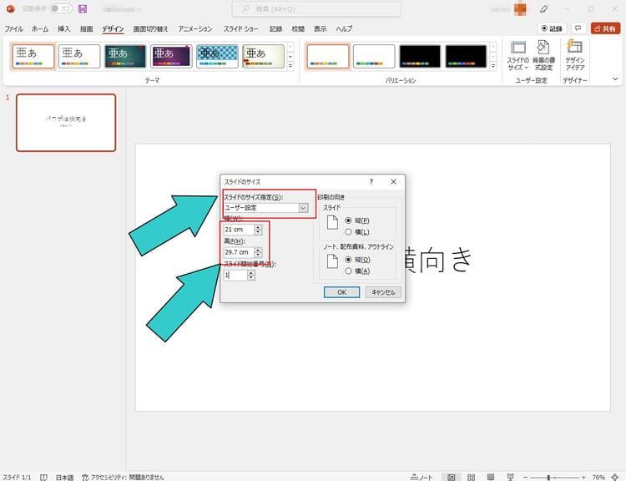
Task: Toggle the autosave (自動保存) switch
Action: 61,8
